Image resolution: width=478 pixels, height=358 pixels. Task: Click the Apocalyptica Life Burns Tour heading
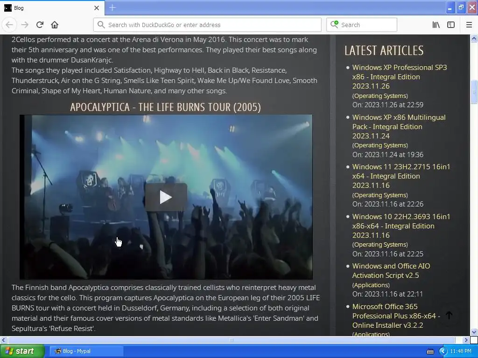166,107
